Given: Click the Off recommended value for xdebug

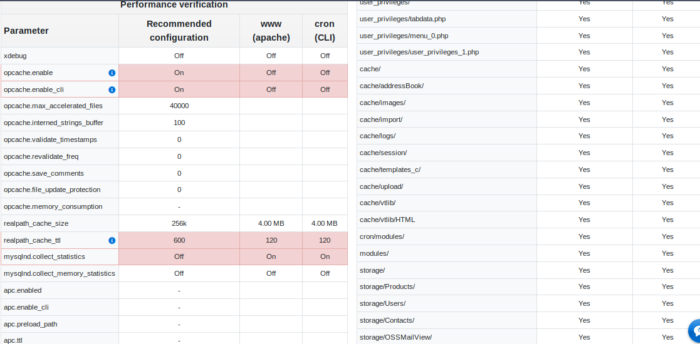Looking at the screenshot, I should [x=179, y=56].
